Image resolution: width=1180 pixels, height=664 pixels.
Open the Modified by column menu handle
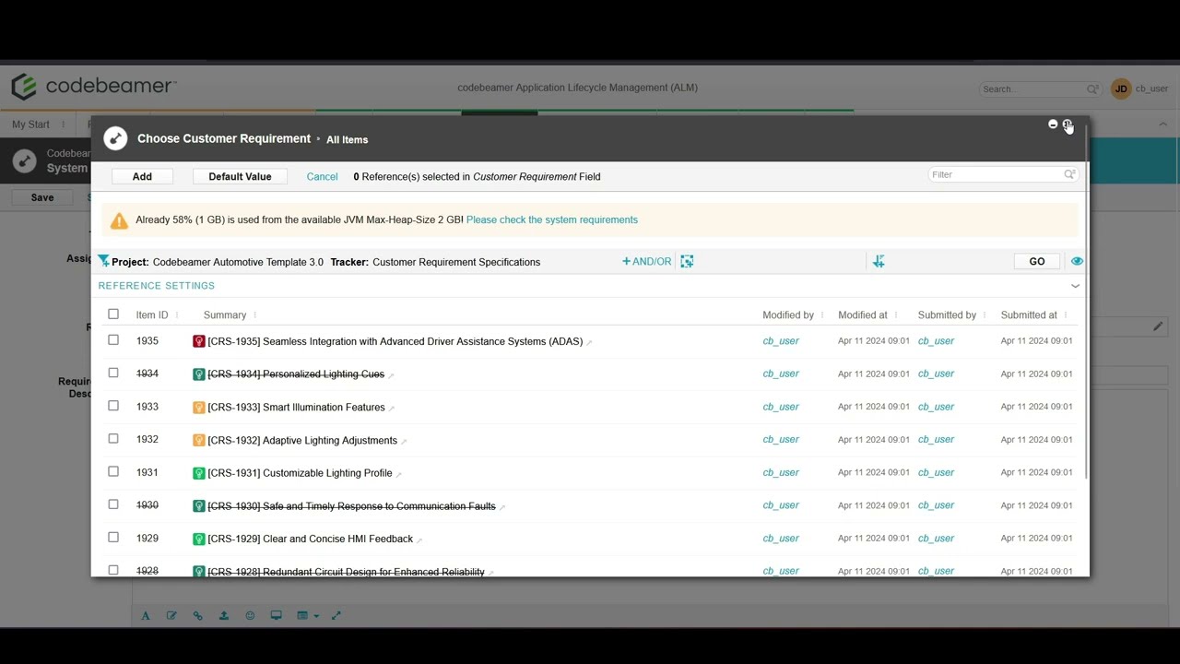[821, 315]
